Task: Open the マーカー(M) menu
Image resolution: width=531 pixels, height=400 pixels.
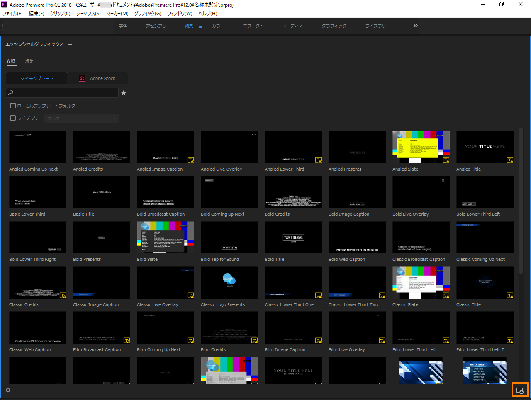Action: tap(117, 14)
